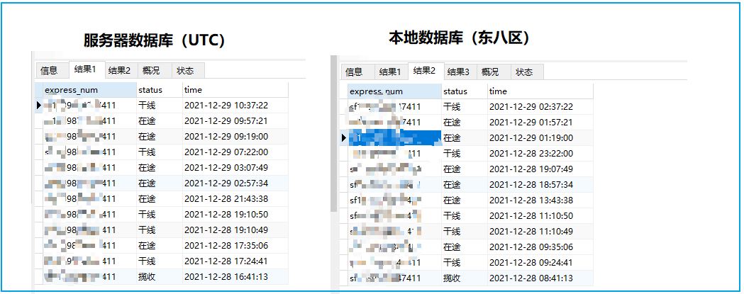Select cell 2021-12-28 09:24:41
744x294 pixels.
(x=540, y=263)
